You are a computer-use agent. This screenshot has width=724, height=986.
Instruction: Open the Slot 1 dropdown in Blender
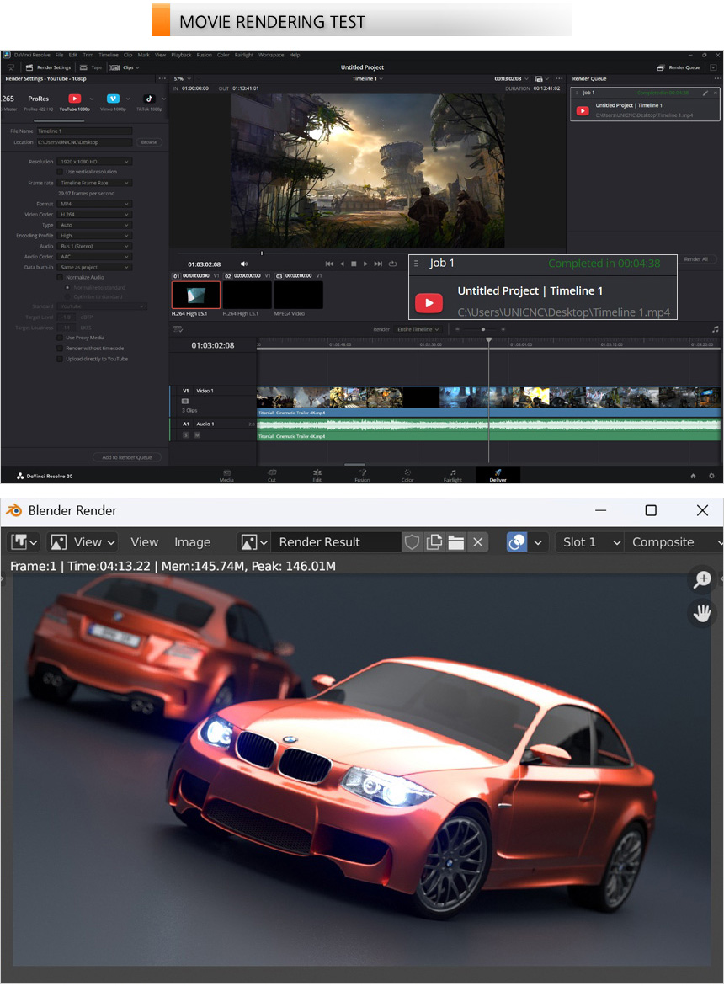pyautogui.click(x=588, y=542)
